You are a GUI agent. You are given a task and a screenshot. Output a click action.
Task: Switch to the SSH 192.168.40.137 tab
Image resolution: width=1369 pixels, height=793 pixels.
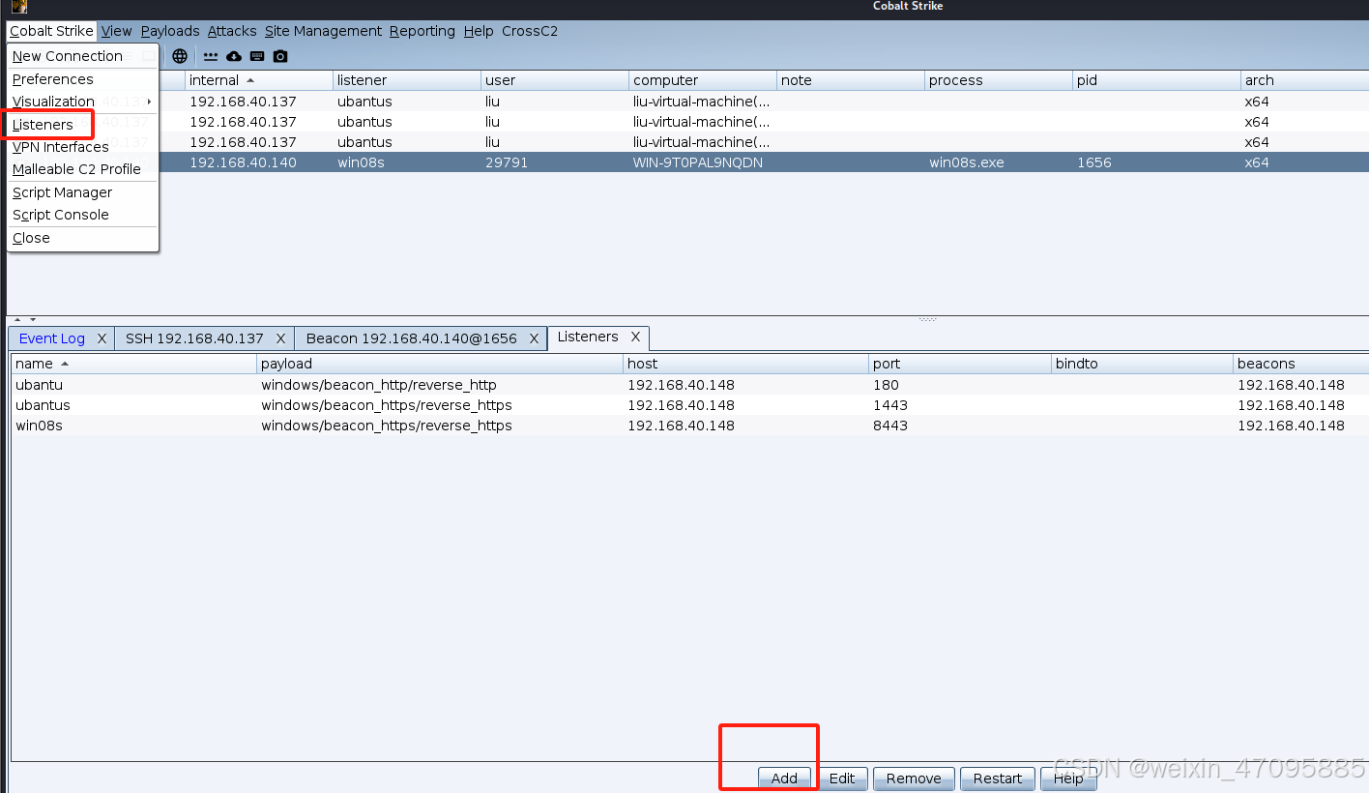click(194, 338)
